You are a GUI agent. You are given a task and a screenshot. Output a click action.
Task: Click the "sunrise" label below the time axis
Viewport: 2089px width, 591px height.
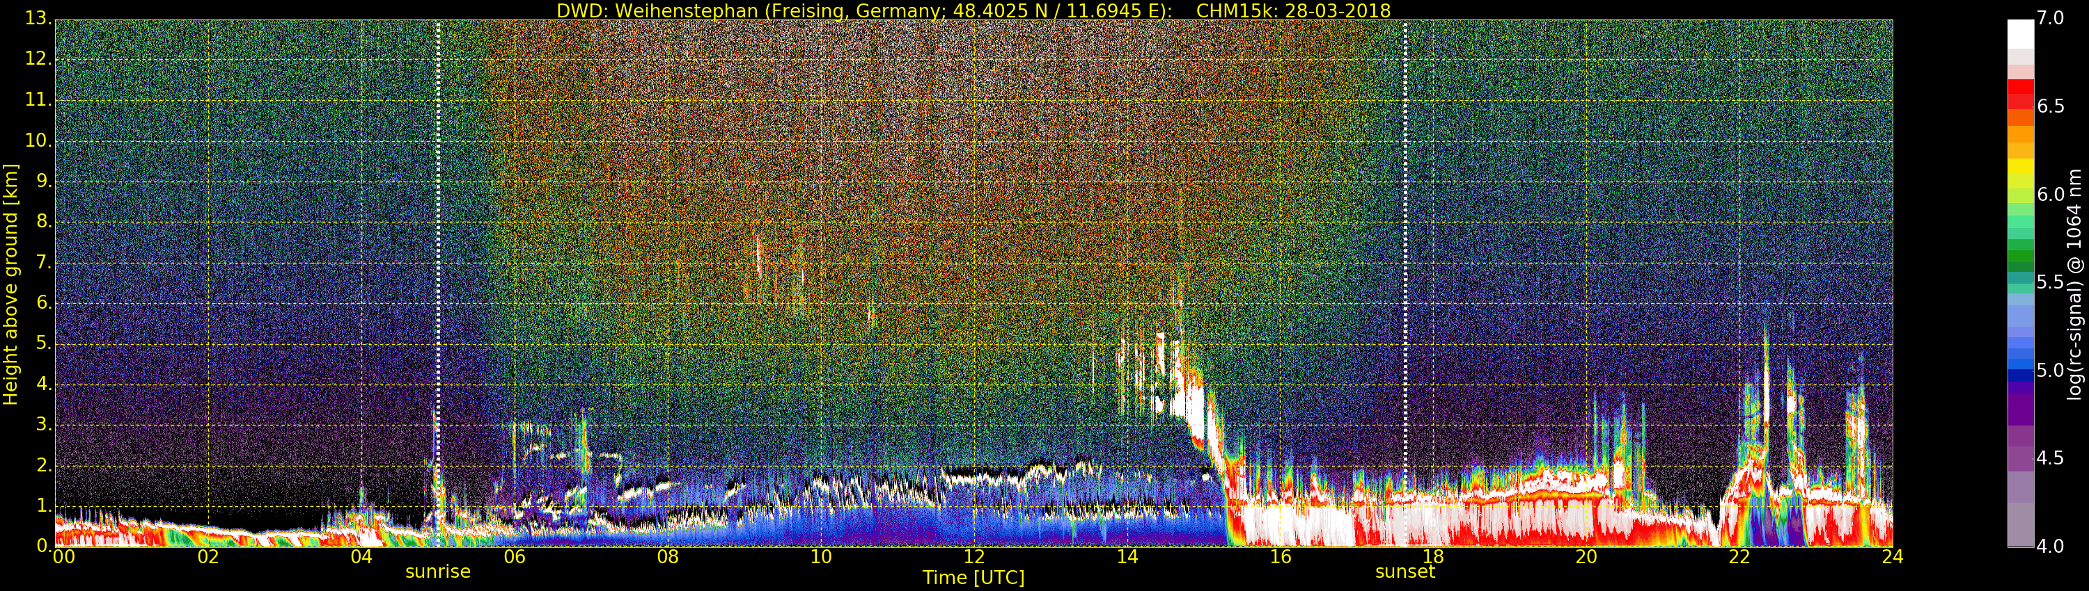tap(438, 572)
